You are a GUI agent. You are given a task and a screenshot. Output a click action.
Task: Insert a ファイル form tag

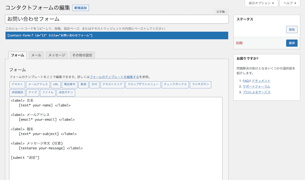(x=48, y=93)
